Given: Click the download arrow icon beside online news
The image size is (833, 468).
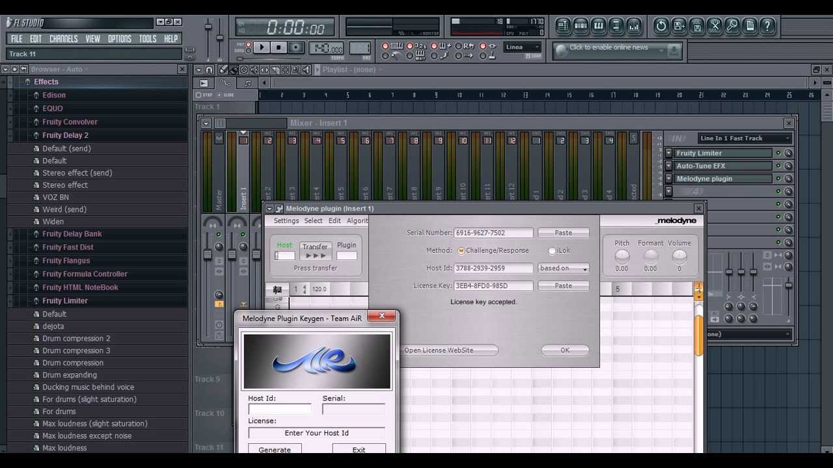Looking at the screenshot, I should [x=674, y=49].
